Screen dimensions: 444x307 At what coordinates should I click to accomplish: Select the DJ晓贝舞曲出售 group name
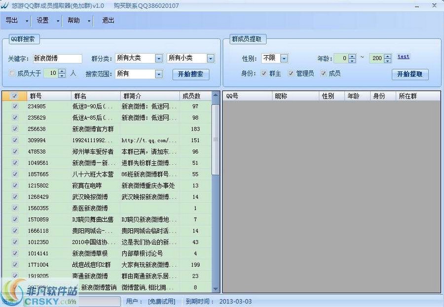click(93, 220)
